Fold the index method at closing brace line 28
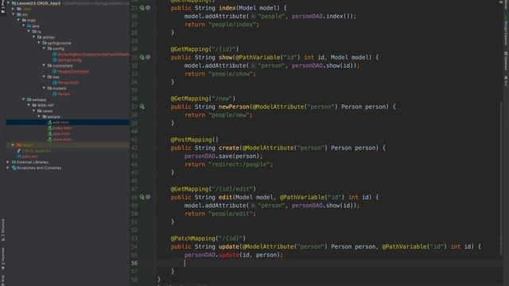 (x=156, y=33)
